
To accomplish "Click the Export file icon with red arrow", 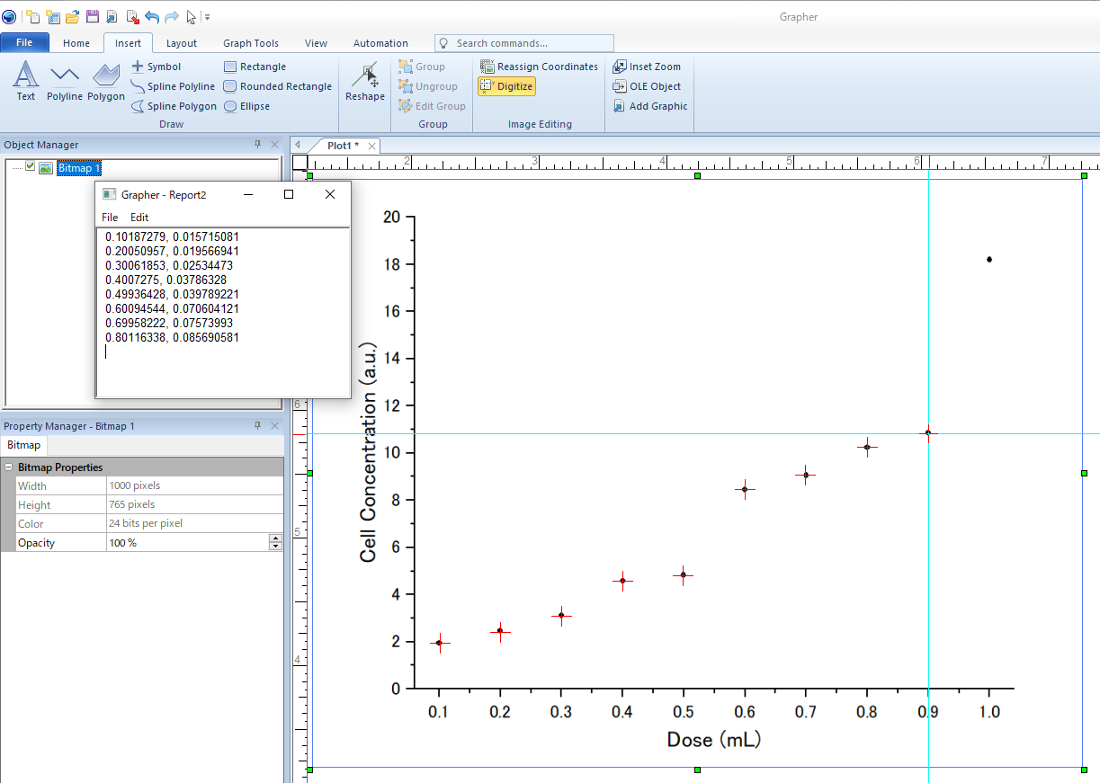I will tap(131, 16).
